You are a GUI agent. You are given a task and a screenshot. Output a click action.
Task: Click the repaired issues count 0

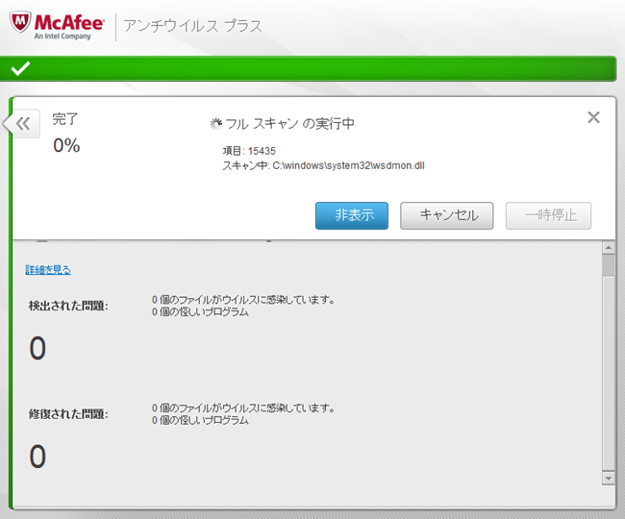pos(37,457)
